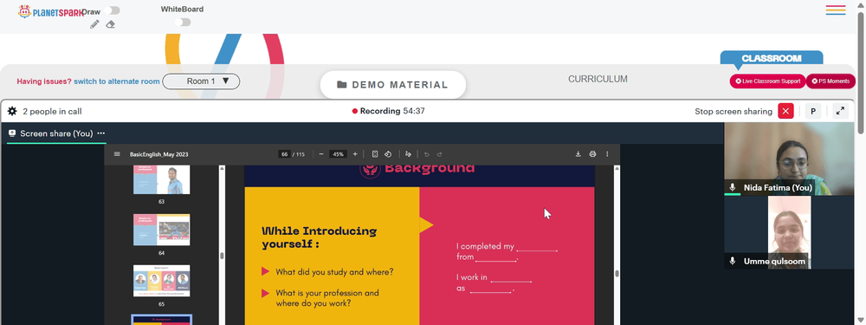
Task: Click the PS Moments button
Action: click(x=830, y=81)
